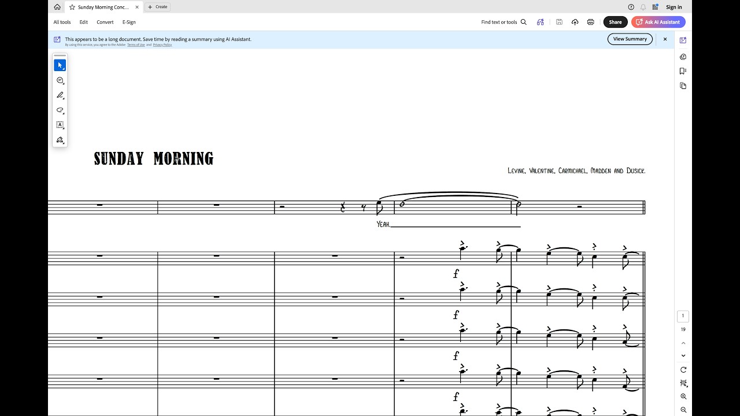Open the E-Sign menu
This screenshot has height=416, width=740.
[129, 22]
